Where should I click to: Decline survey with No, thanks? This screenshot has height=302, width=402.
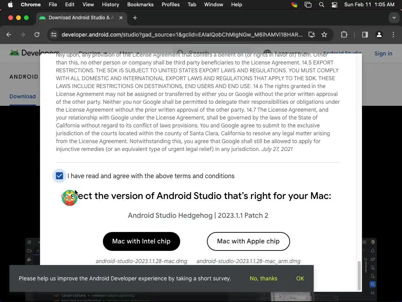coord(263,278)
